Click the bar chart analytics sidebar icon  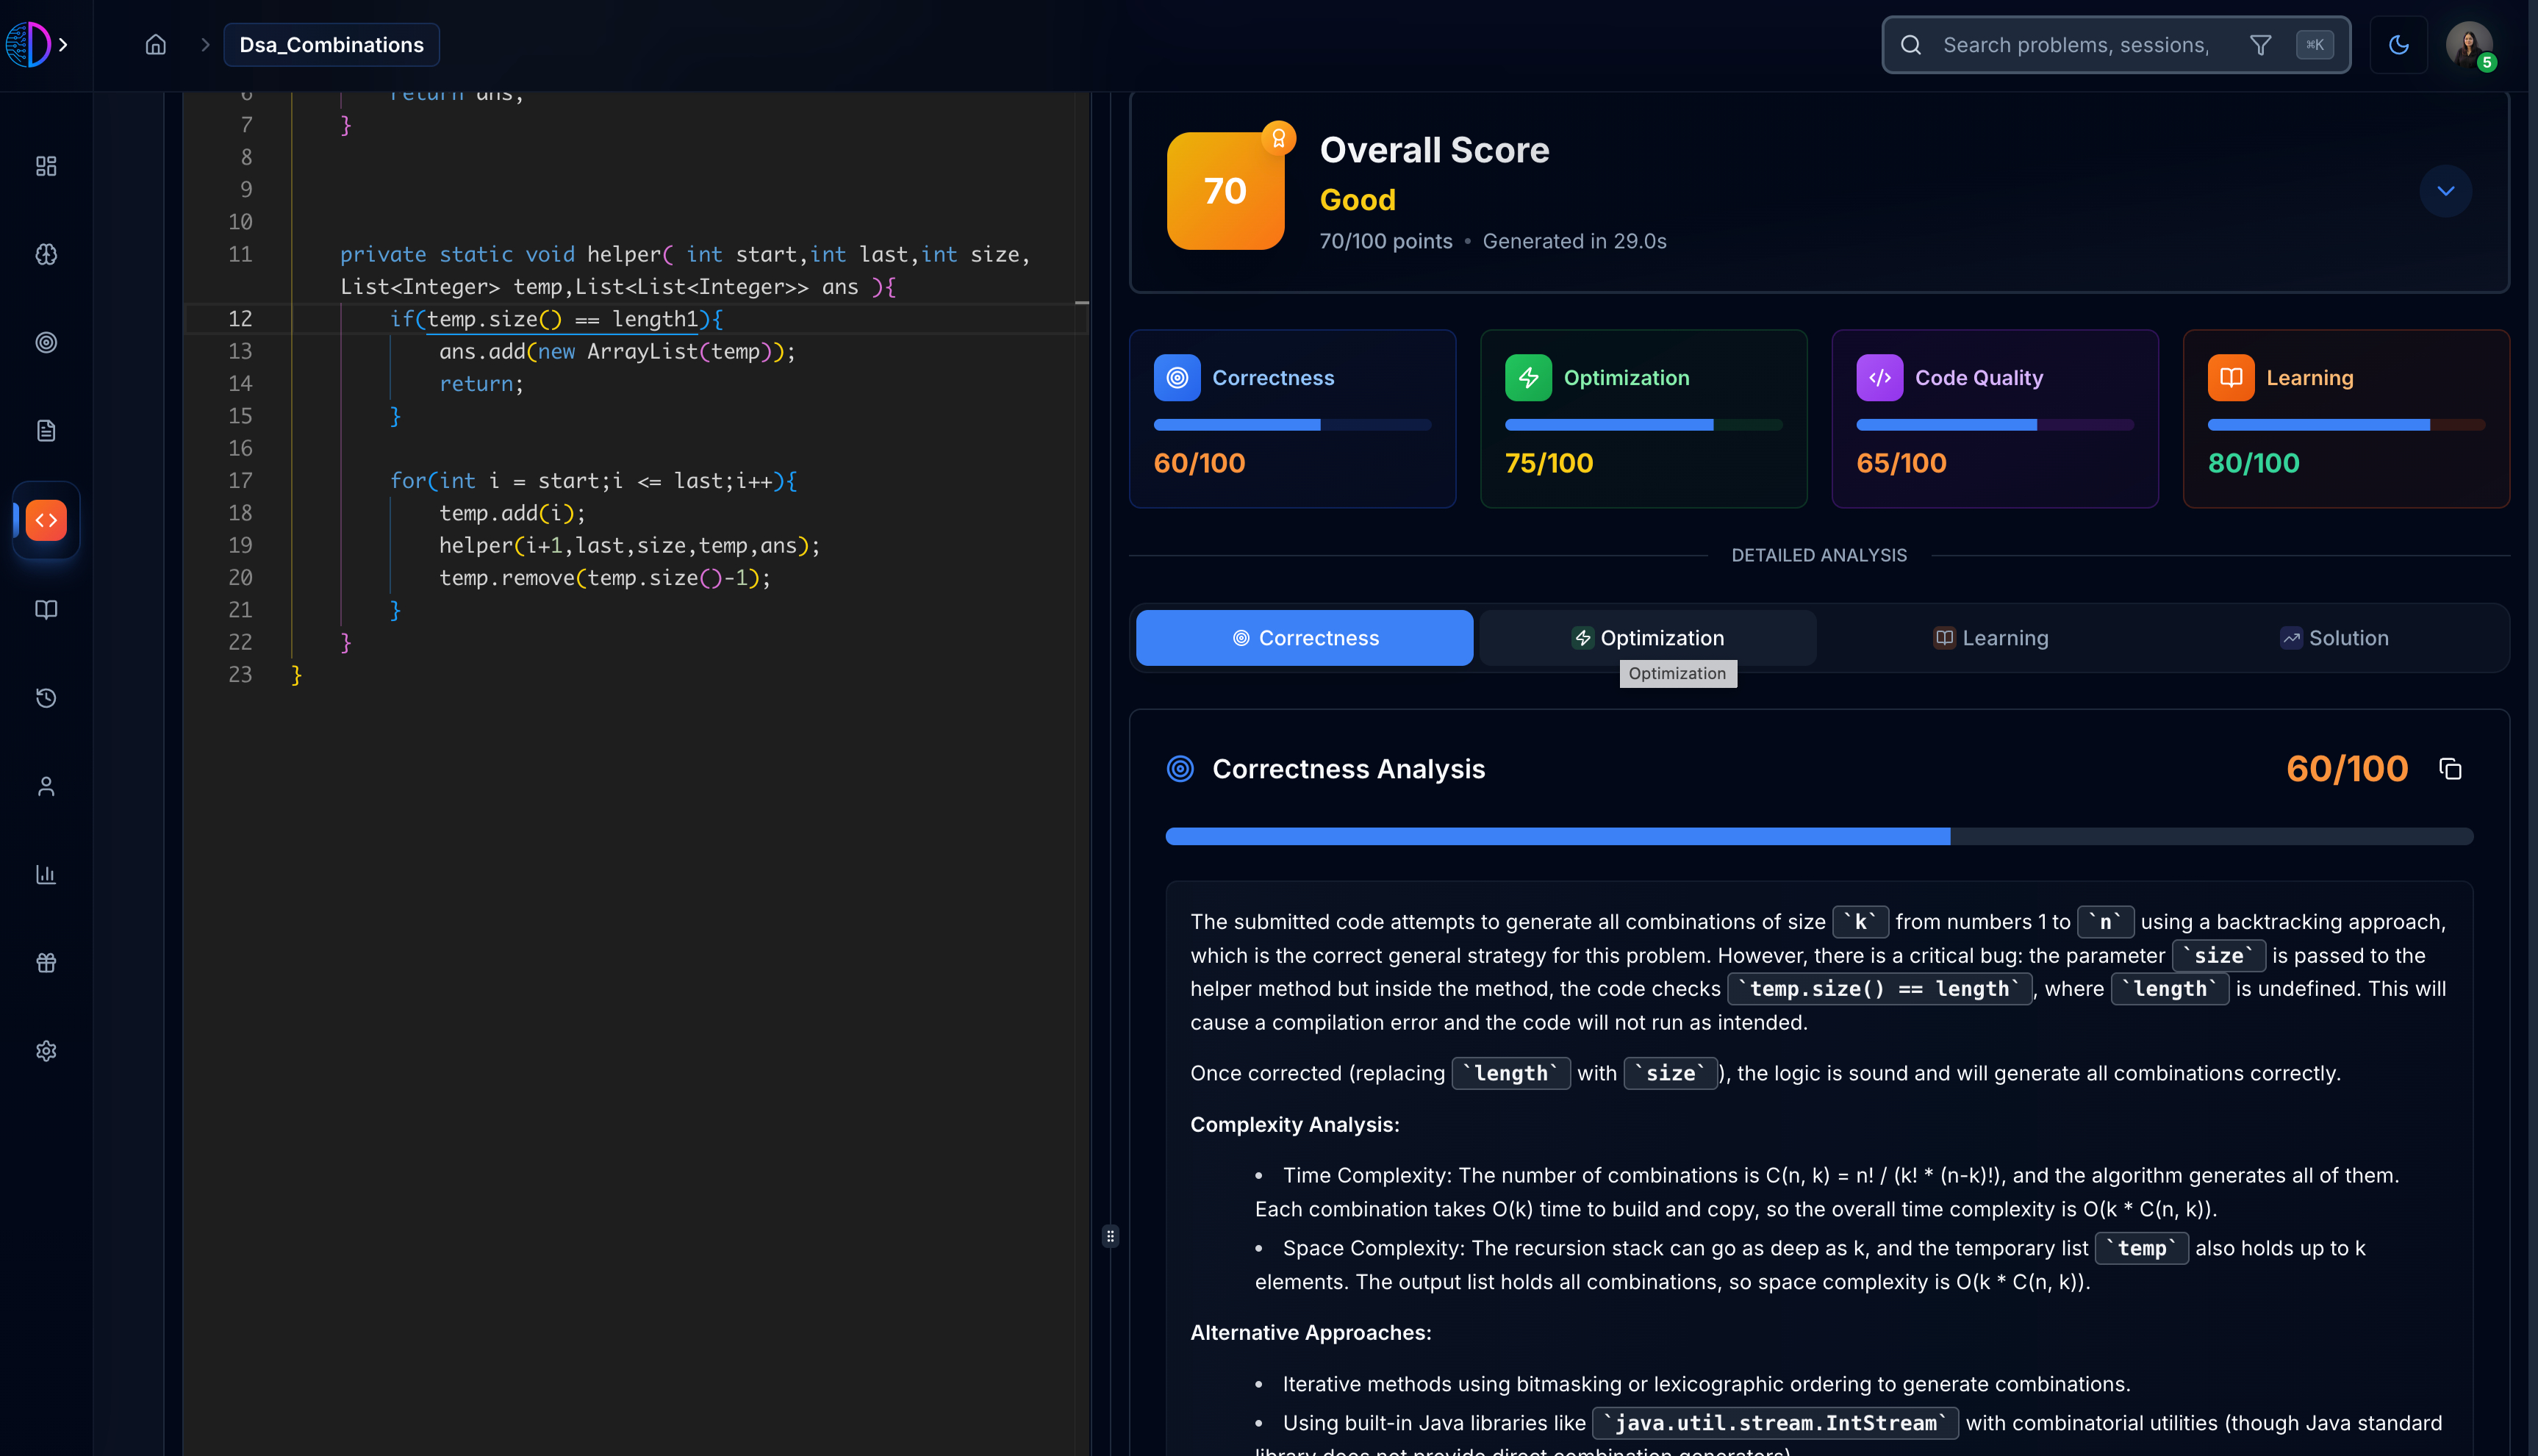(x=46, y=875)
